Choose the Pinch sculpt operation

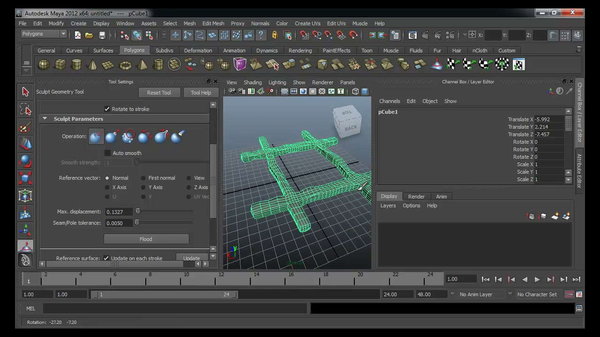[x=161, y=136]
